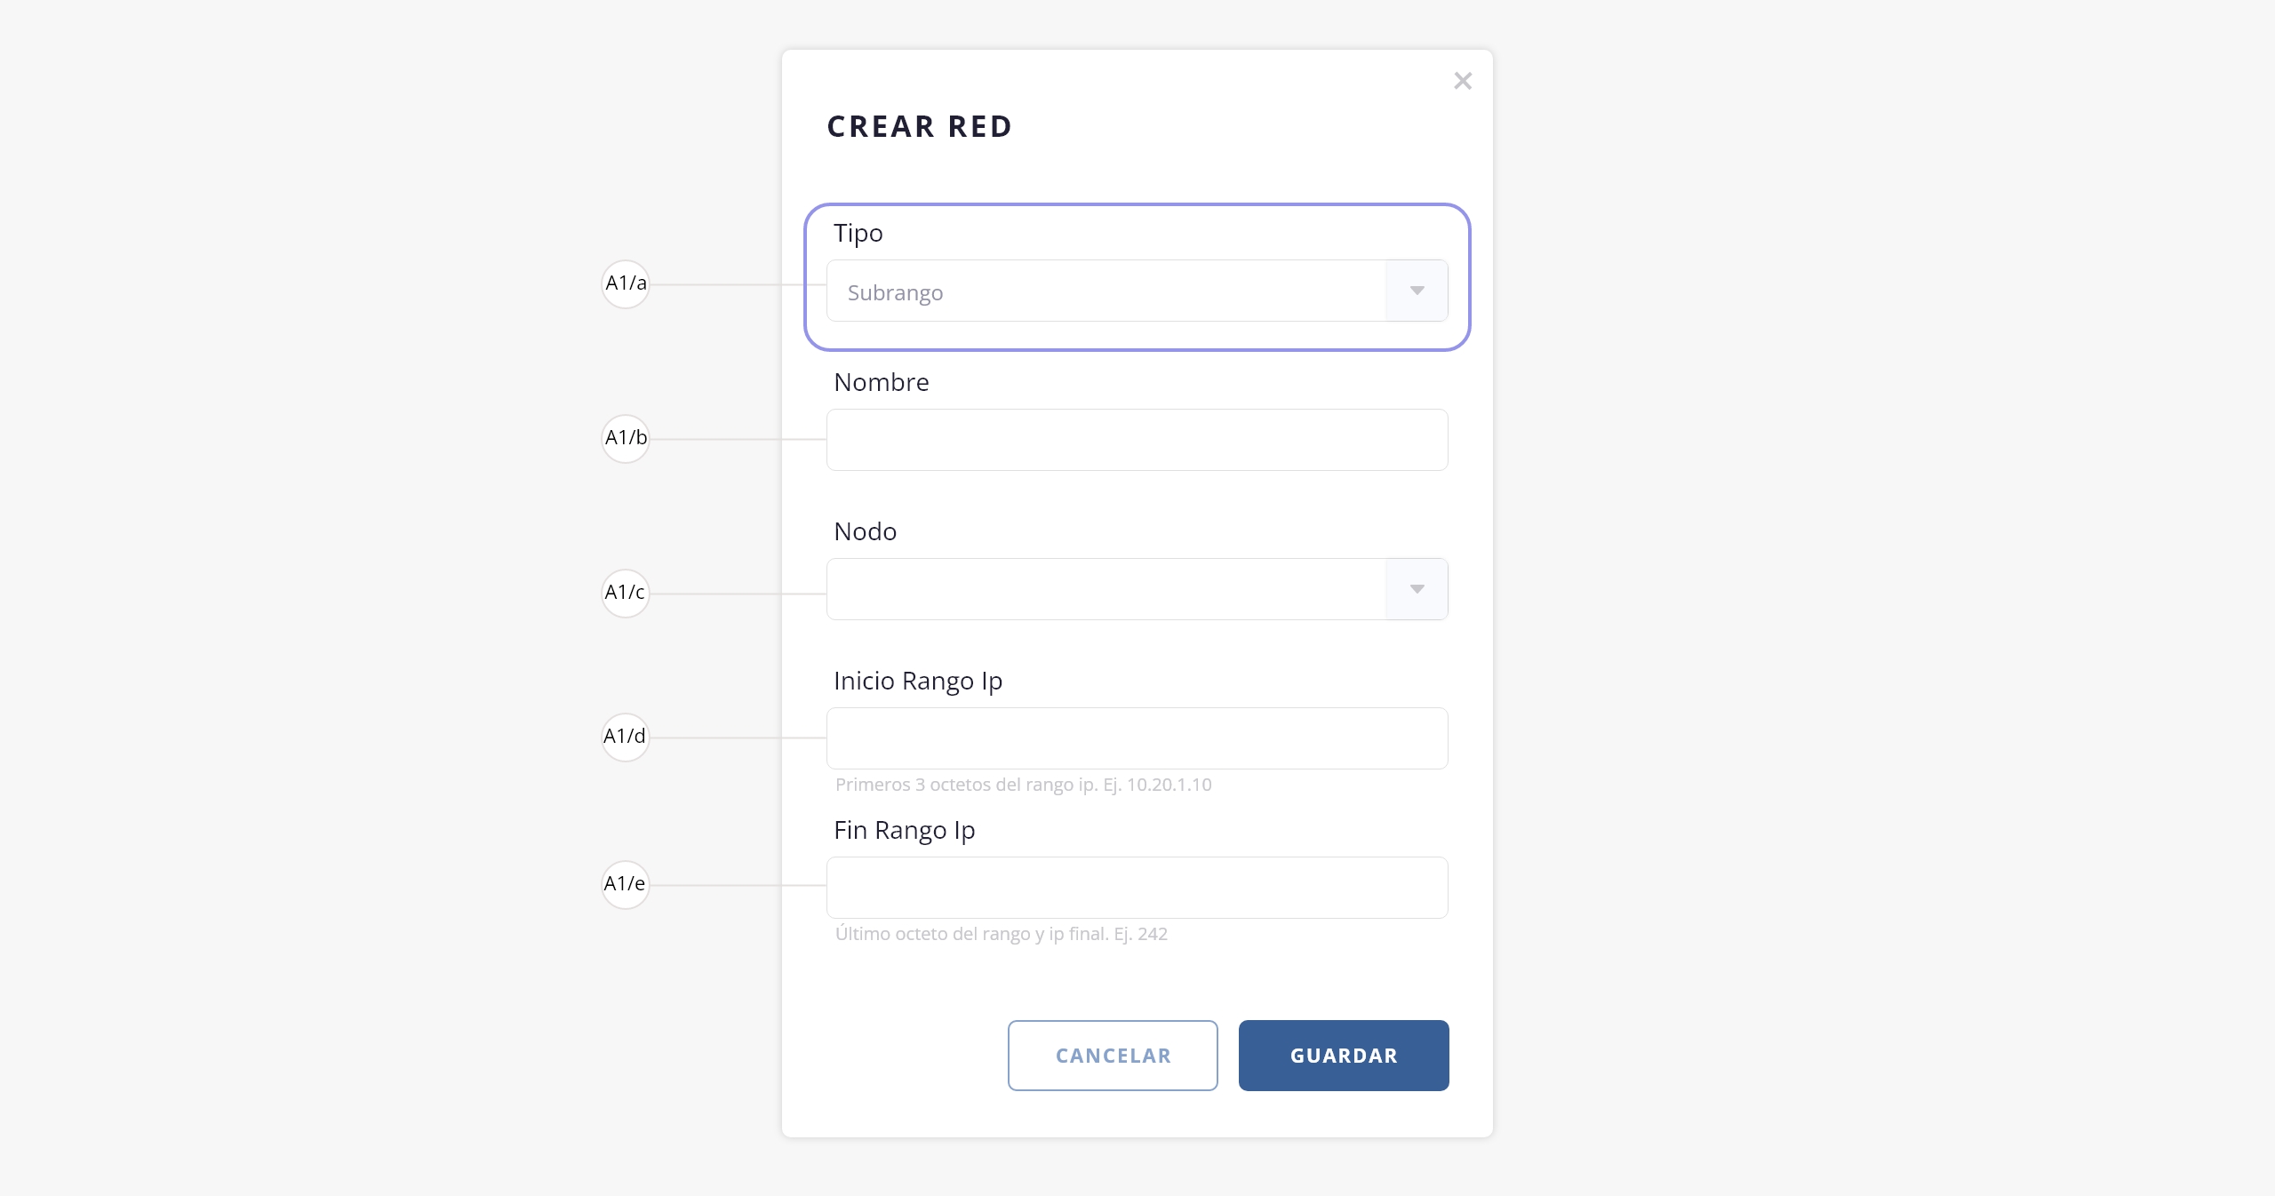Click the 'Último octeto' helper text
The height and width of the screenshot is (1196, 2275).
(1001, 935)
